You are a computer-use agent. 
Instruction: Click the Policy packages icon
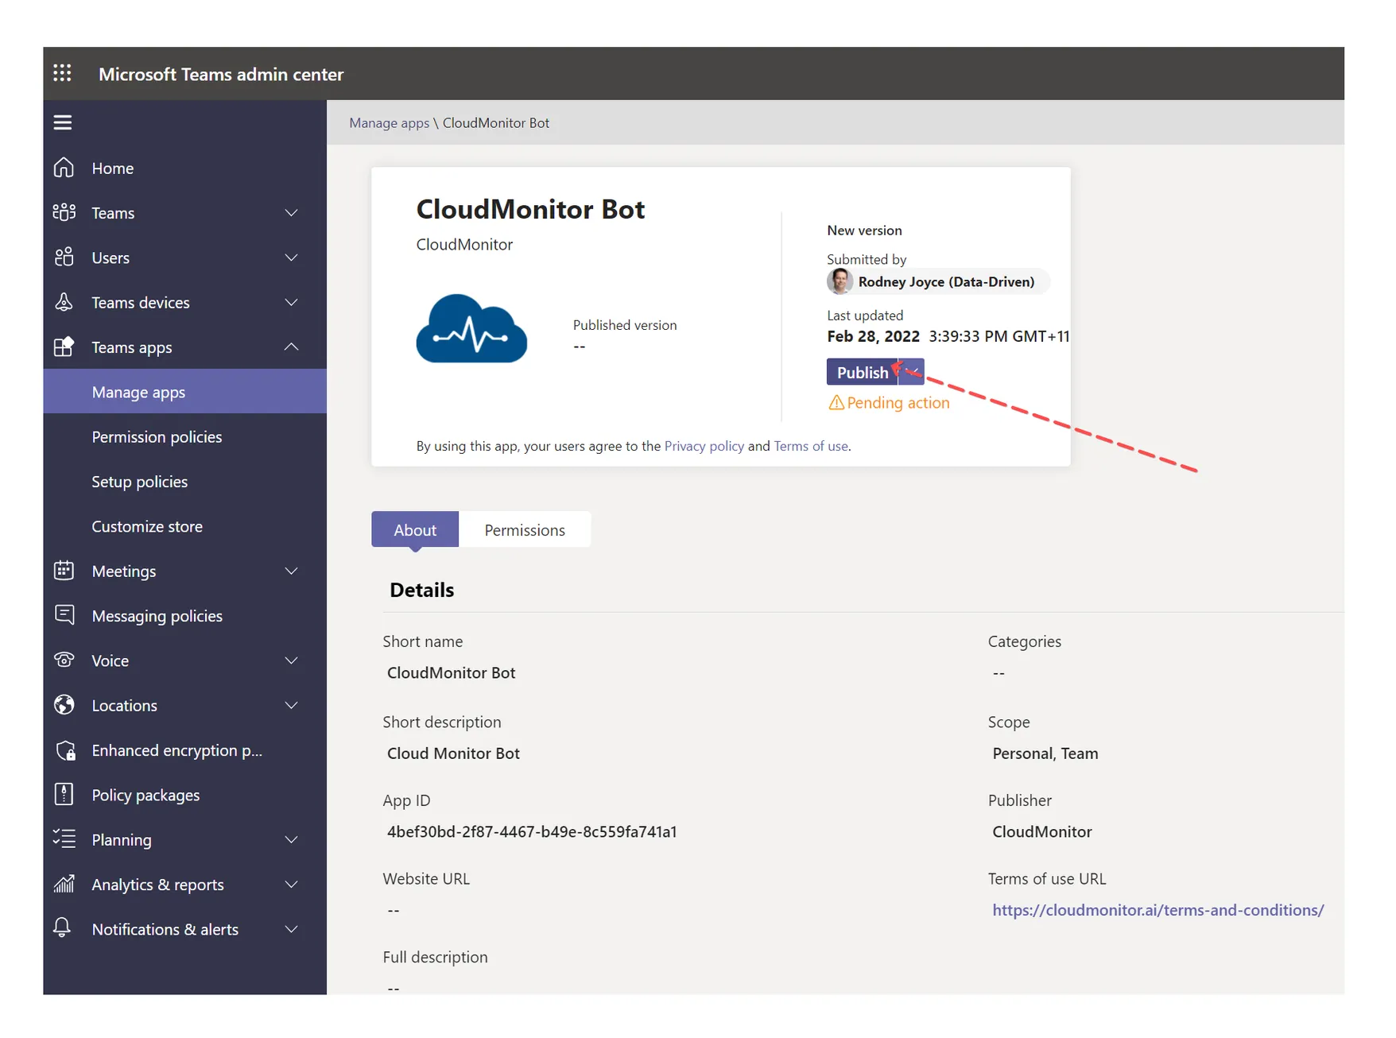pyautogui.click(x=64, y=794)
